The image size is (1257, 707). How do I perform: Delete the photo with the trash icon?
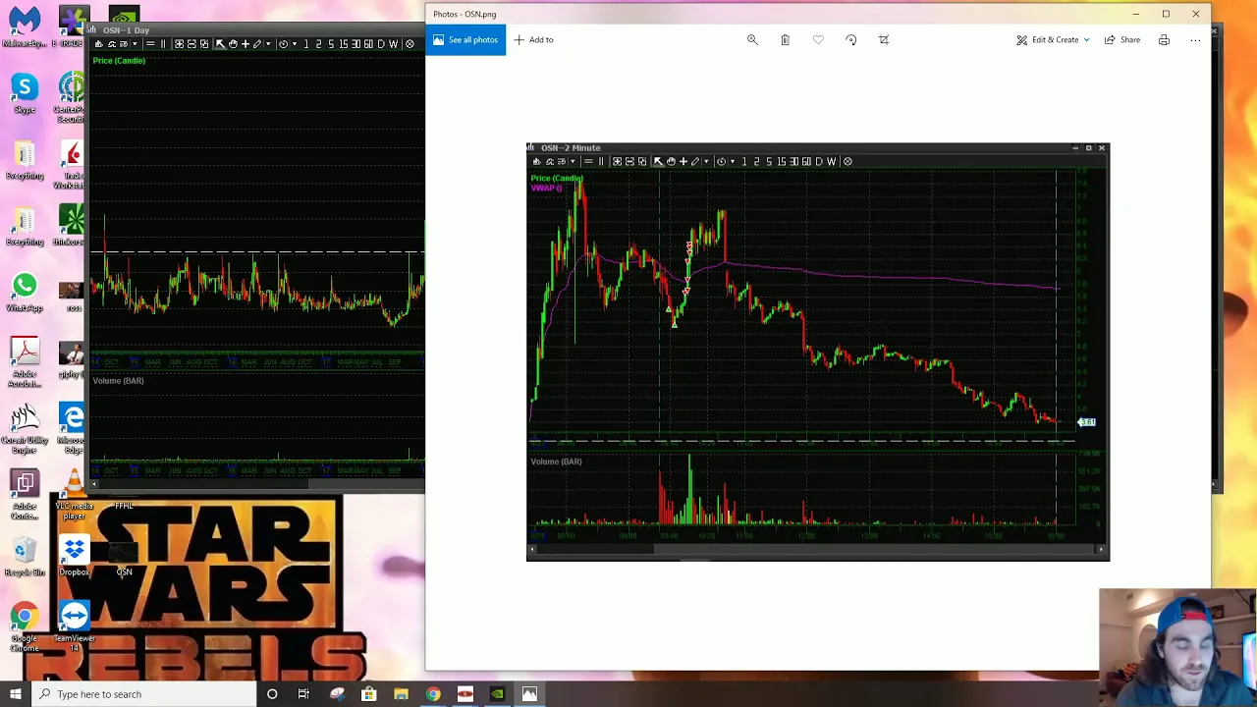click(x=785, y=39)
